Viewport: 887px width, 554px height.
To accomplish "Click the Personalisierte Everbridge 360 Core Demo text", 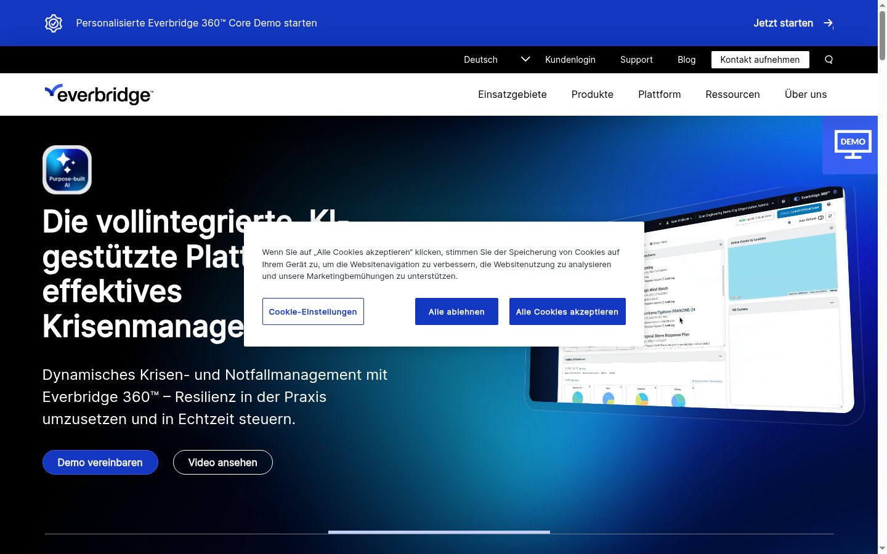I will tap(196, 23).
